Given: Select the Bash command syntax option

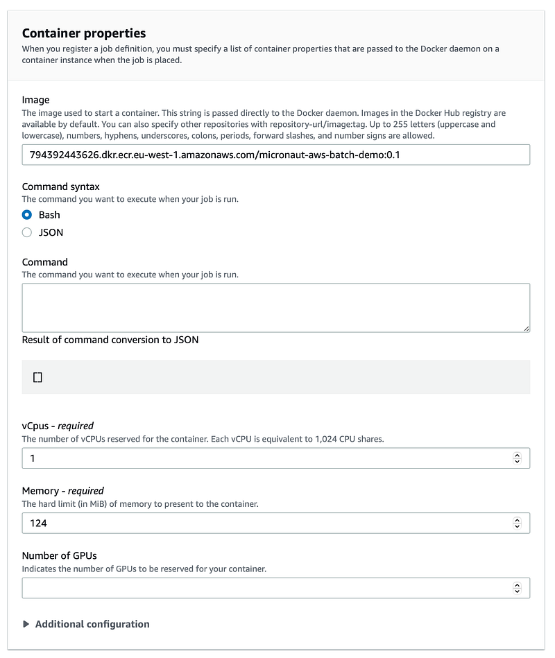Looking at the screenshot, I should (27, 215).
